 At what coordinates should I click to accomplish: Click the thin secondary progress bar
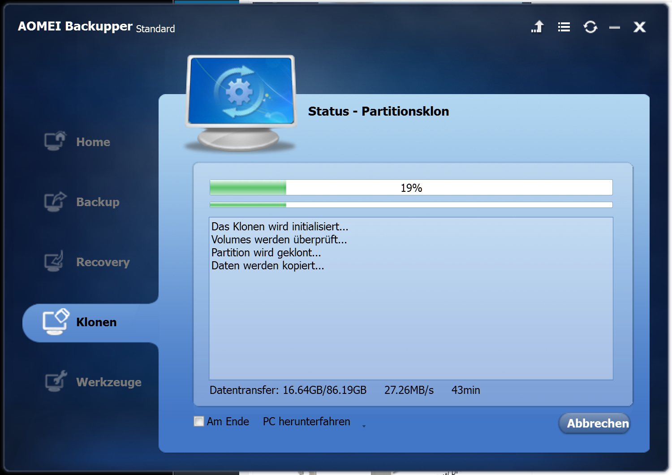(x=411, y=205)
